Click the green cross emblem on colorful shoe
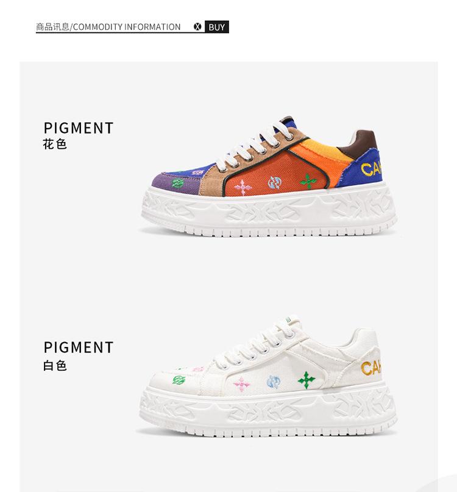457x492 pixels. tap(308, 181)
